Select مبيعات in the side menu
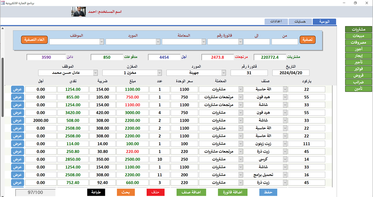Screen dimensions: 373x197 pyautogui.click(x=358, y=36)
